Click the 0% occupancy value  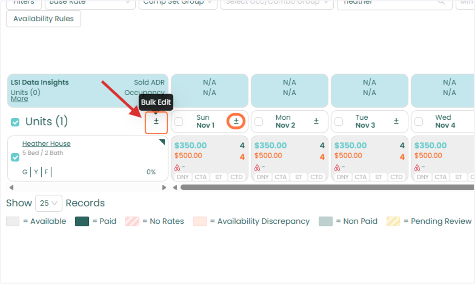pyautogui.click(x=151, y=172)
